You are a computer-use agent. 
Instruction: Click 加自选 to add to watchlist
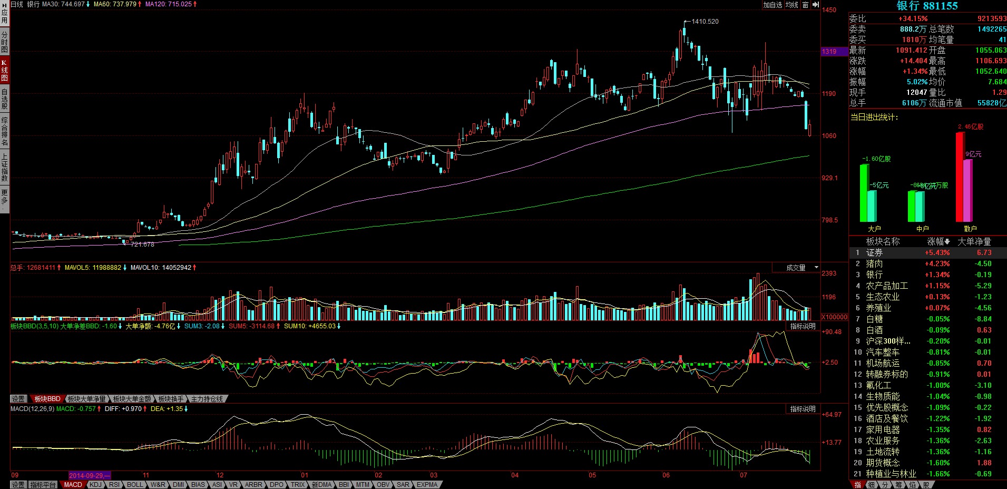click(x=773, y=5)
